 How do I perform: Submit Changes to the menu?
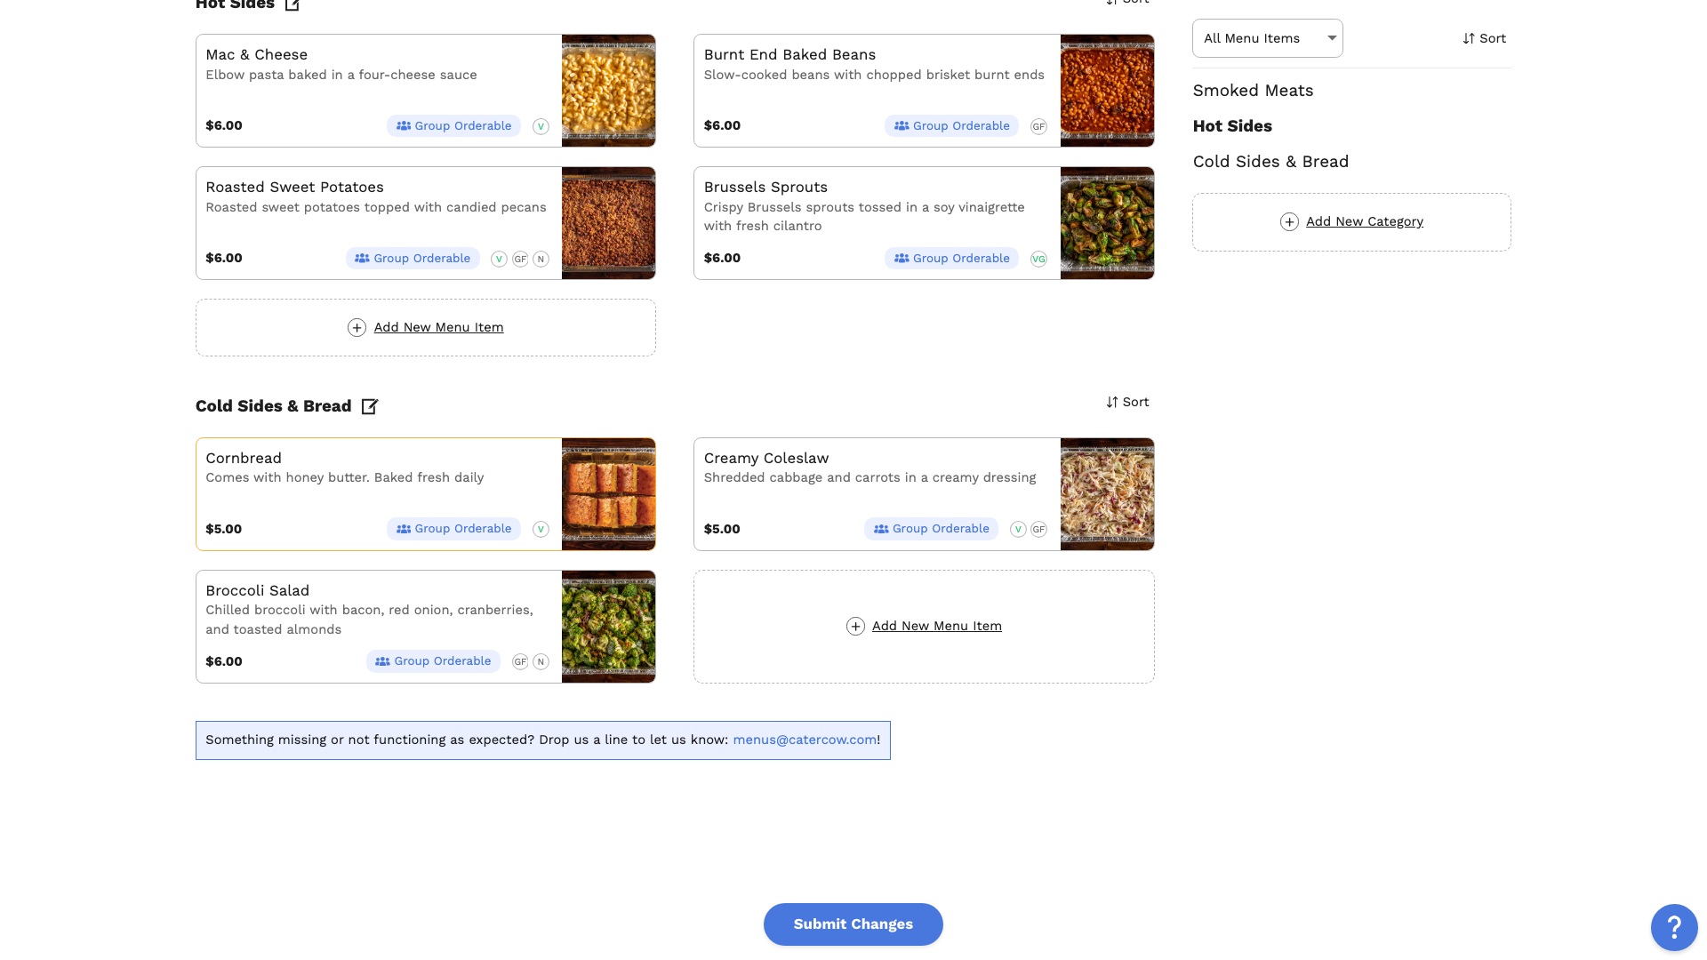pos(853,924)
